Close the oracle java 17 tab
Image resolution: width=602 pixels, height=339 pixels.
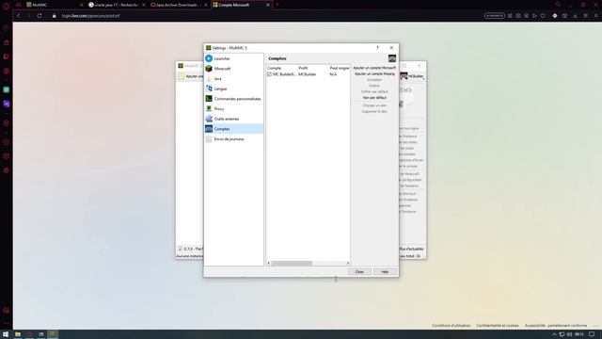coord(144,5)
